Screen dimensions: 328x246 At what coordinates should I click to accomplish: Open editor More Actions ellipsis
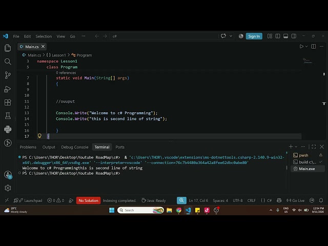pos(321,47)
